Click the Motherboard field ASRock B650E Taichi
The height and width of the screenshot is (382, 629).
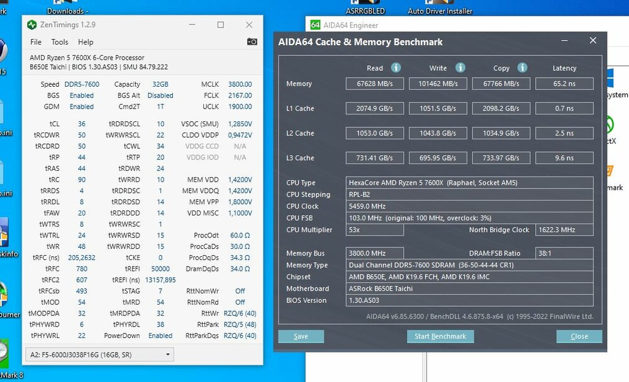click(x=469, y=288)
